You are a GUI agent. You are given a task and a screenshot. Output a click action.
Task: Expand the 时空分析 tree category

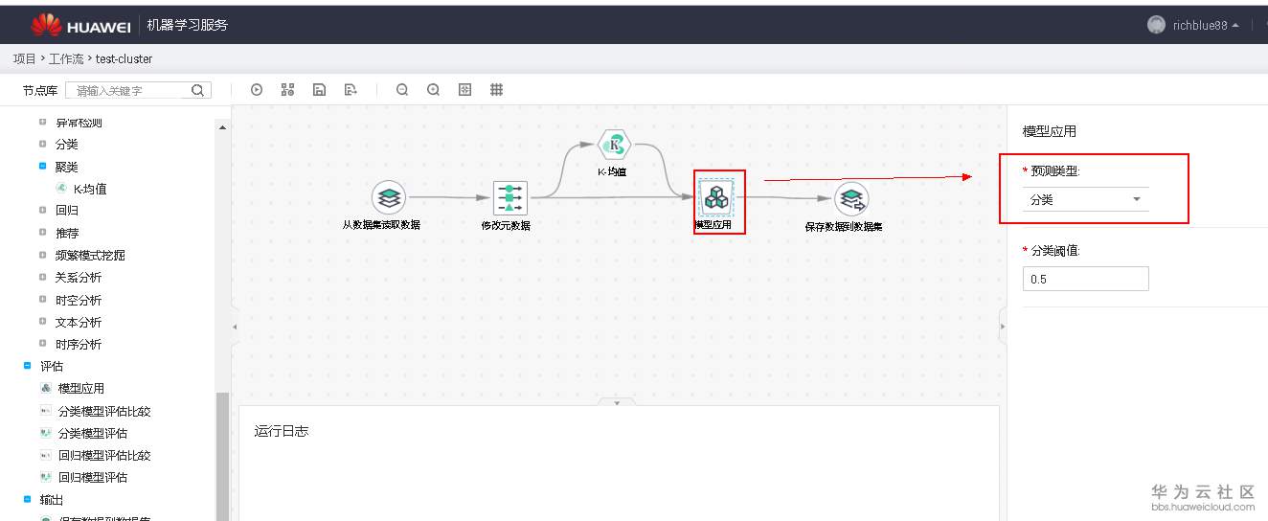point(42,300)
